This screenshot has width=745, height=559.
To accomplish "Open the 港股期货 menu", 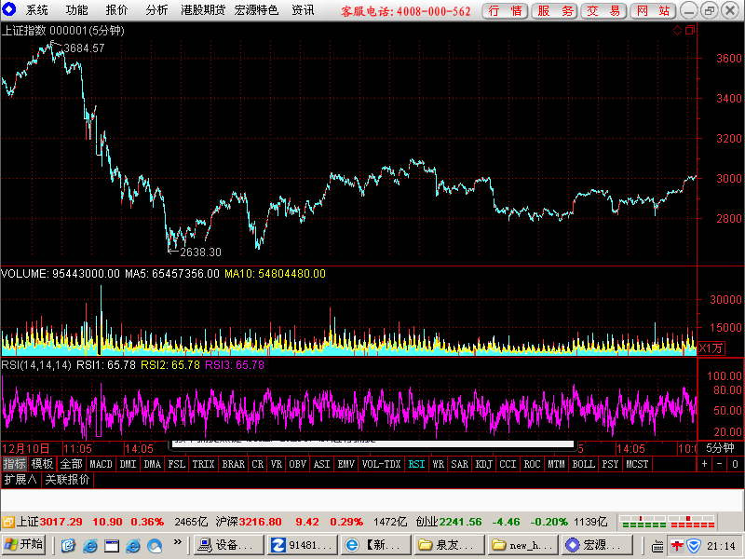I will 202,10.
